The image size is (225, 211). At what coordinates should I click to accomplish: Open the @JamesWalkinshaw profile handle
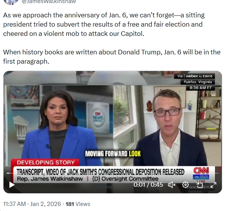click(49, 2)
